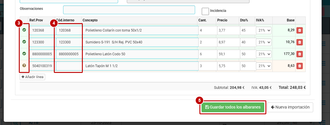This screenshot has height=125, width=330.
Task: Click Nueva importación button
Action: point(290,107)
